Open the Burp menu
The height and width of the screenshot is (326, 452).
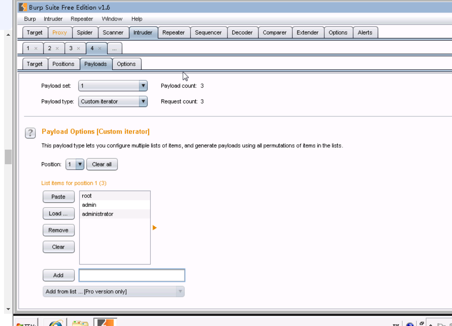click(x=30, y=19)
